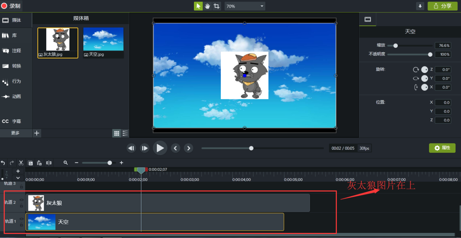Click the 属性 properties button

(x=442, y=148)
